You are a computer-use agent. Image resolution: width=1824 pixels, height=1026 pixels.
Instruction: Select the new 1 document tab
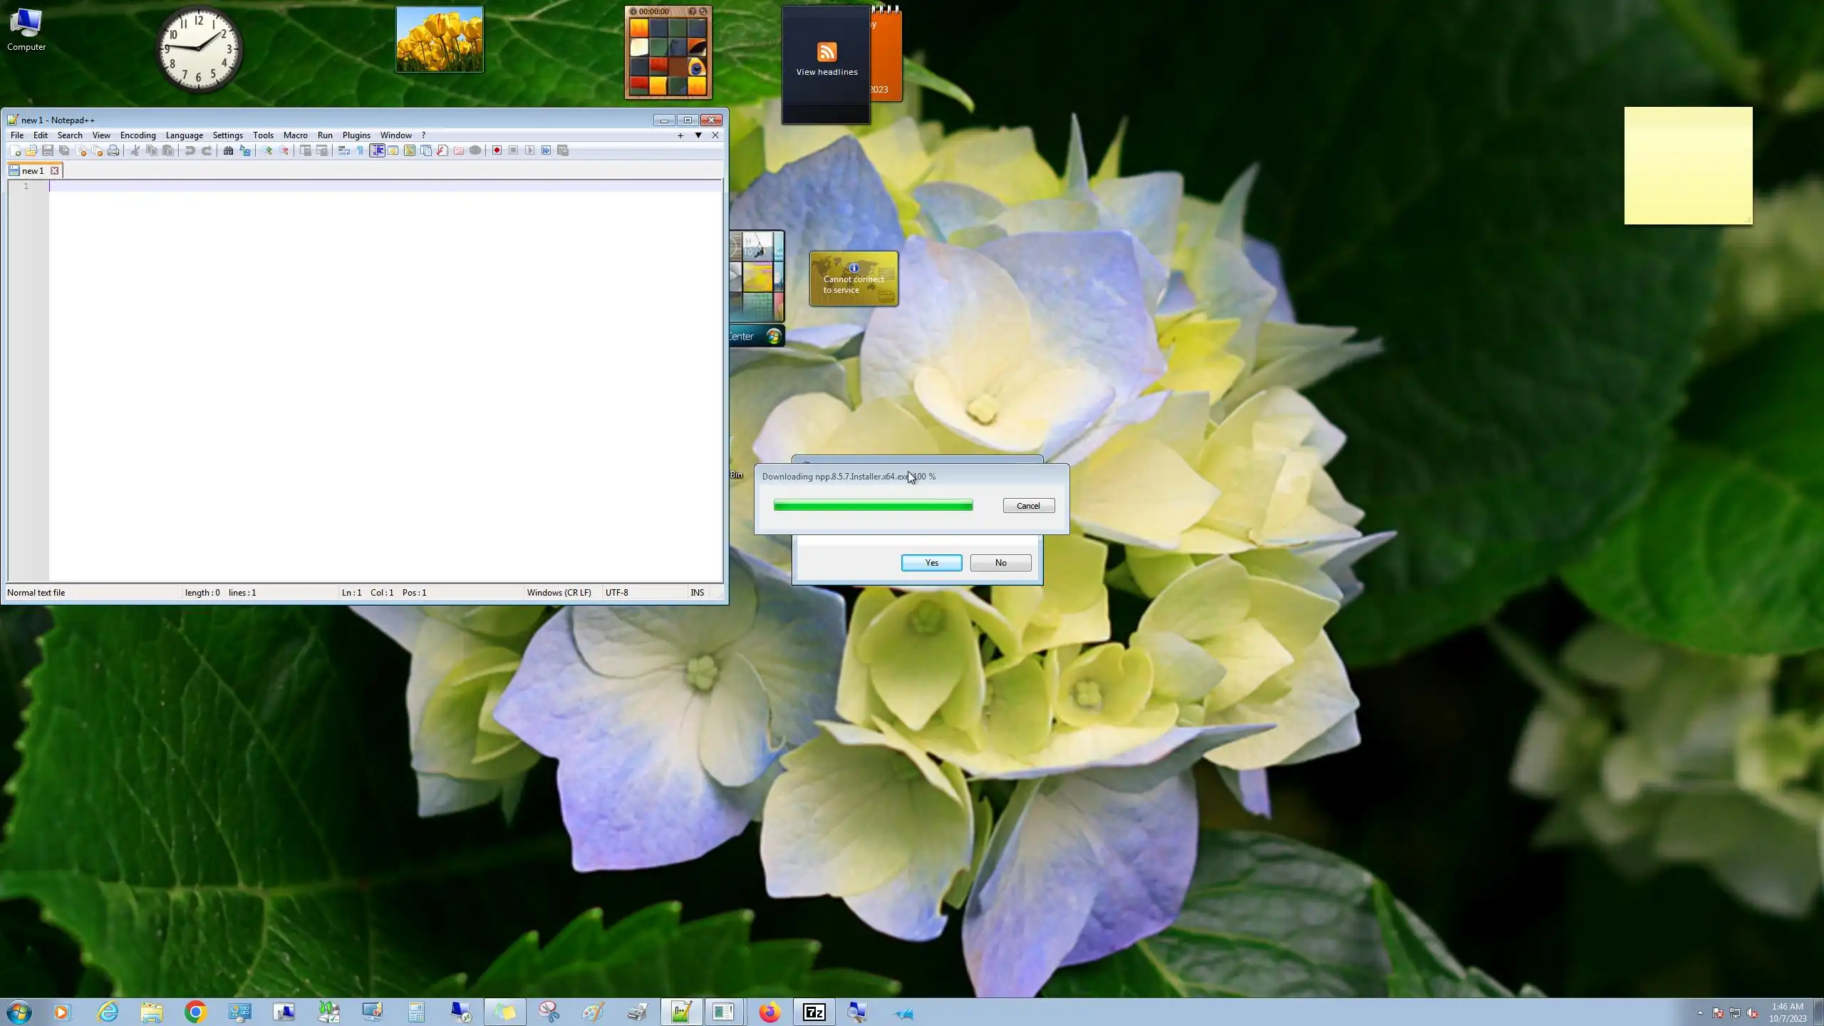(x=32, y=171)
